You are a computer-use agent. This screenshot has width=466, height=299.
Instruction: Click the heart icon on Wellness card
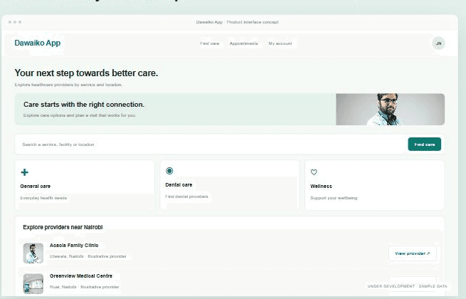click(x=314, y=172)
